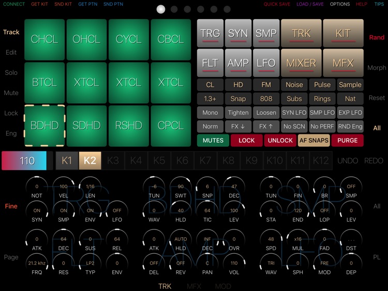Click the Tighten button
This screenshot has width=388, height=291.
(x=238, y=113)
